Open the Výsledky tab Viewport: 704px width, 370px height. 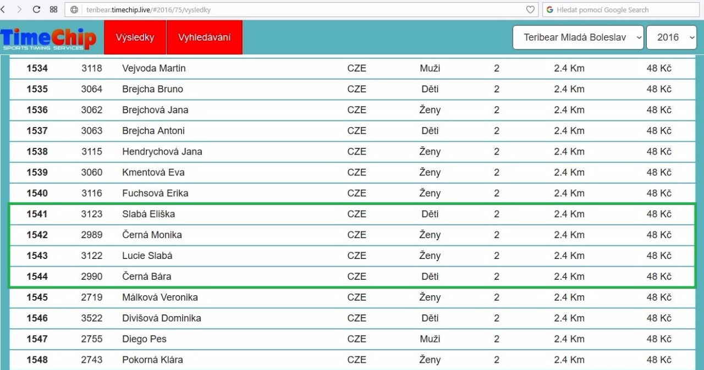135,37
